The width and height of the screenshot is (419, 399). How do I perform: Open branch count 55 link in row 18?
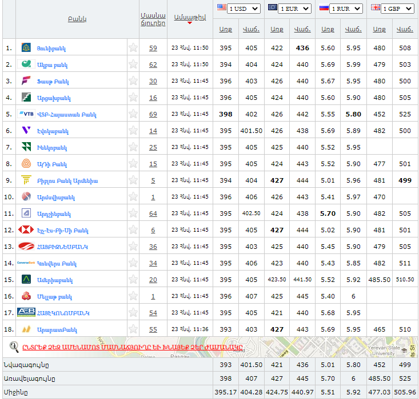pyautogui.click(x=153, y=329)
